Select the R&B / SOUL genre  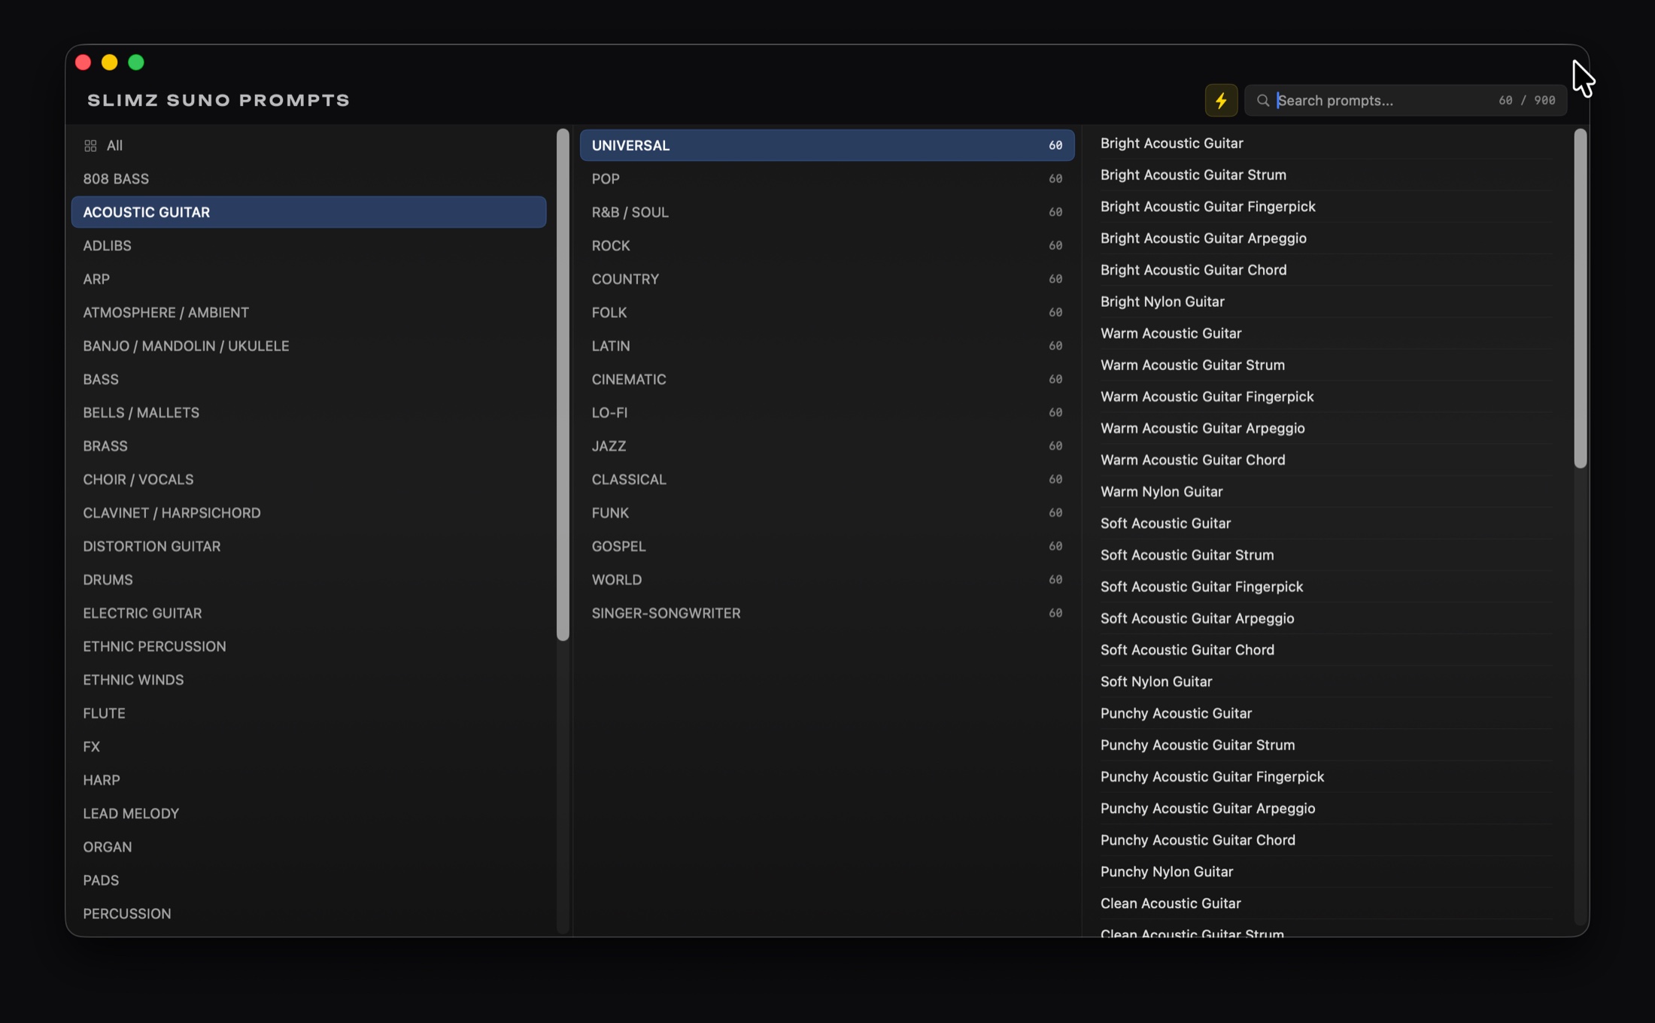(827, 212)
